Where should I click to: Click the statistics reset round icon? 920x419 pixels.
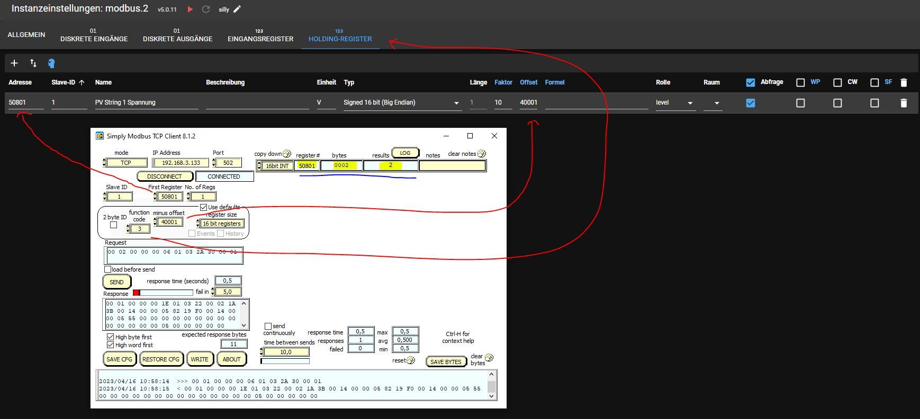pos(411,360)
